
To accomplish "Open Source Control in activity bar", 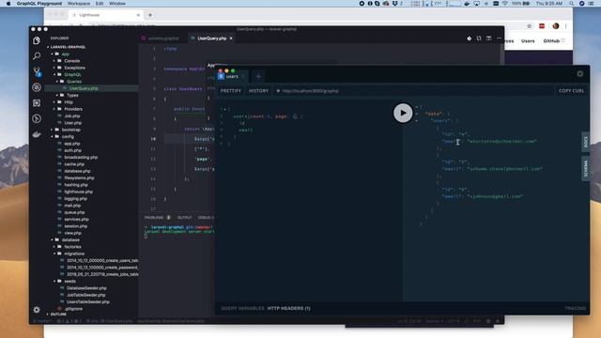I will [x=37, y=71].
